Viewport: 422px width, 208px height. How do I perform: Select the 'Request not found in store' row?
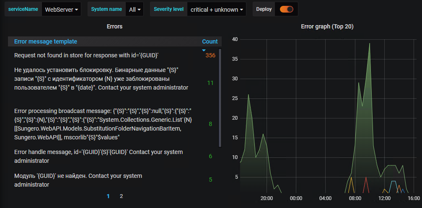click(x=86, y=55)
